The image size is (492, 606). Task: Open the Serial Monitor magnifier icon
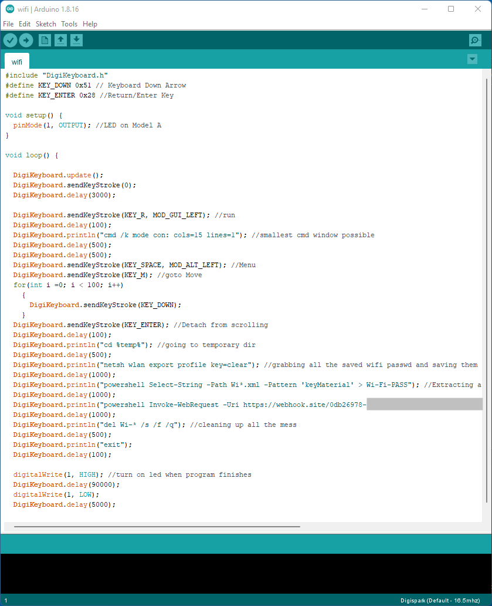click(475, 40)
